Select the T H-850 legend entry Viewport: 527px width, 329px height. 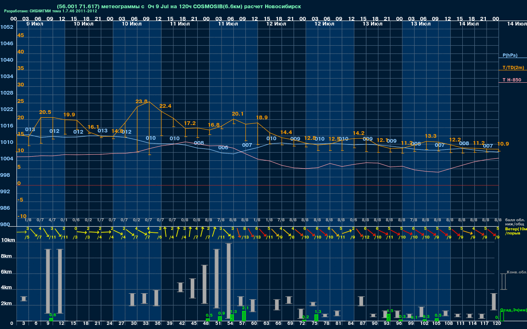(x=511, y=80)
